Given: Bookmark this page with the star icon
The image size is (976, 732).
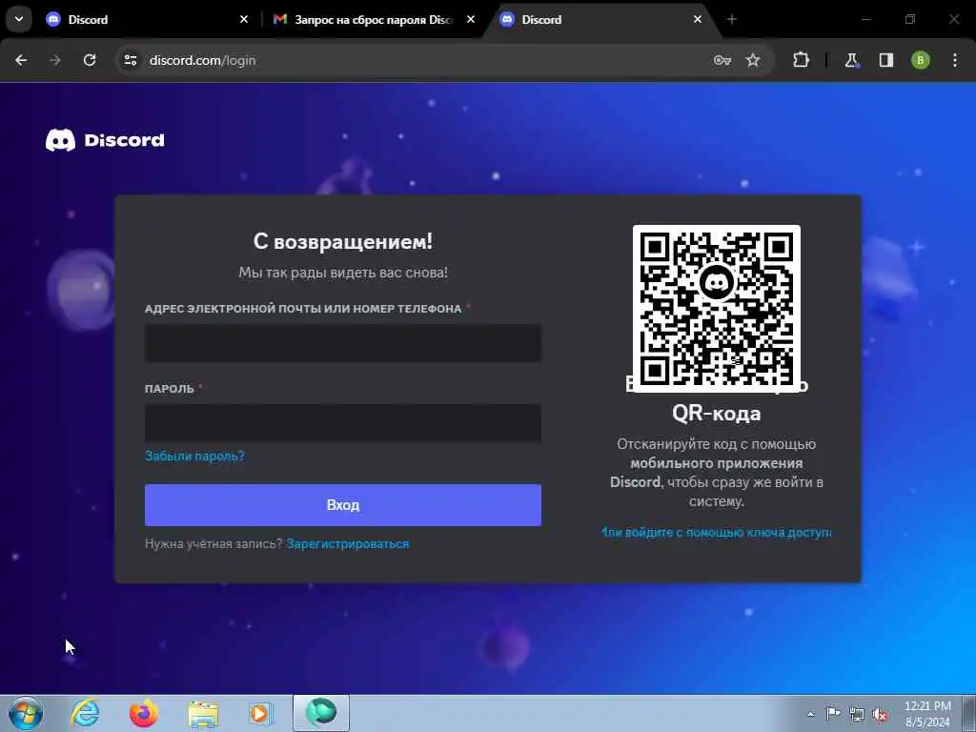Looking at the screenshot, I should 753,60.
